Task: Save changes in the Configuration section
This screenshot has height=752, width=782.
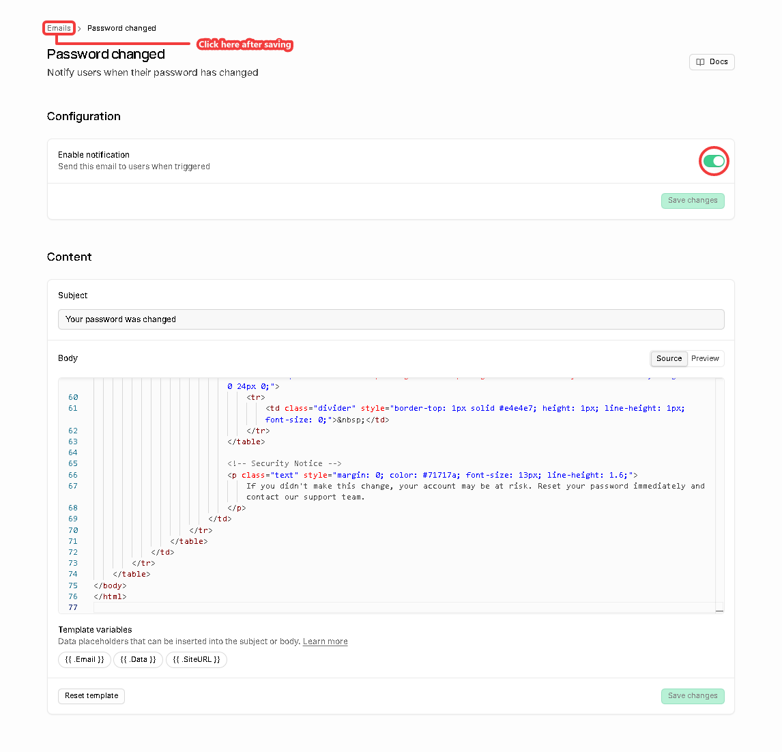Action: click(x=693, y=201)
